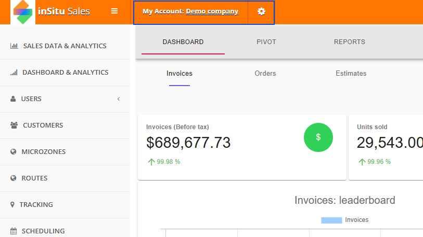
Task: Click the inSitu Sales logo icon
Action: [x=23, y=12]
